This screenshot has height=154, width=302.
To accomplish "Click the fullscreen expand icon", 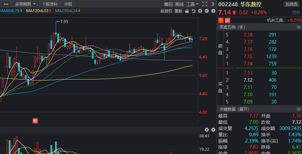I will point(204,4).
